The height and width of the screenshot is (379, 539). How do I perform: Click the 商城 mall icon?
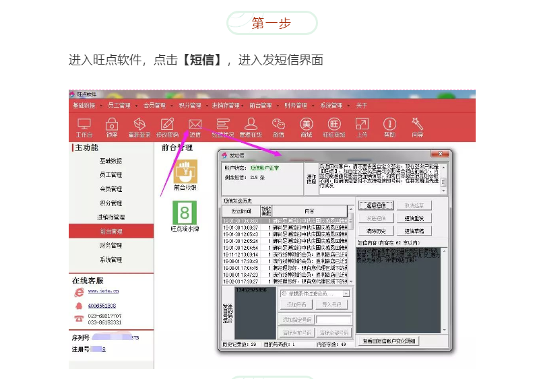tap(307, 127)
